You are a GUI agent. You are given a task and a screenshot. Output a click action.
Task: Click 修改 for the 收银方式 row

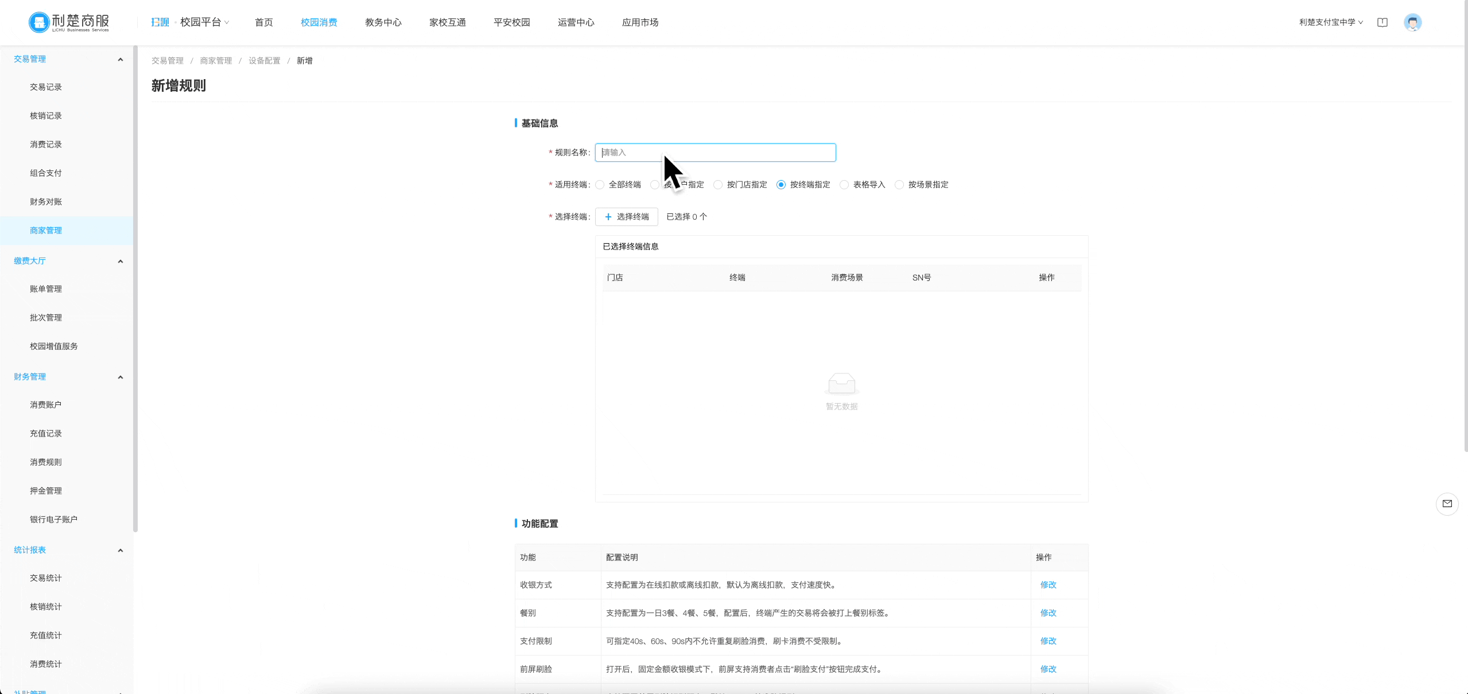(x=1048, y=585)
